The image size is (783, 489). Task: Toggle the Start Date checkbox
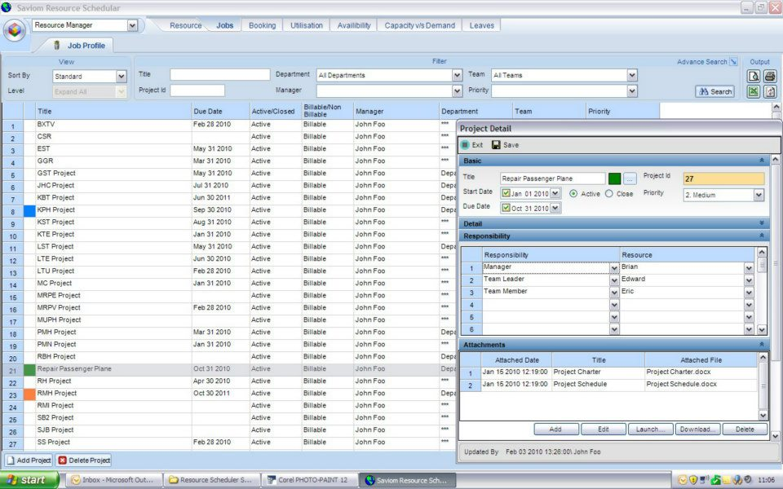[507, 193]
